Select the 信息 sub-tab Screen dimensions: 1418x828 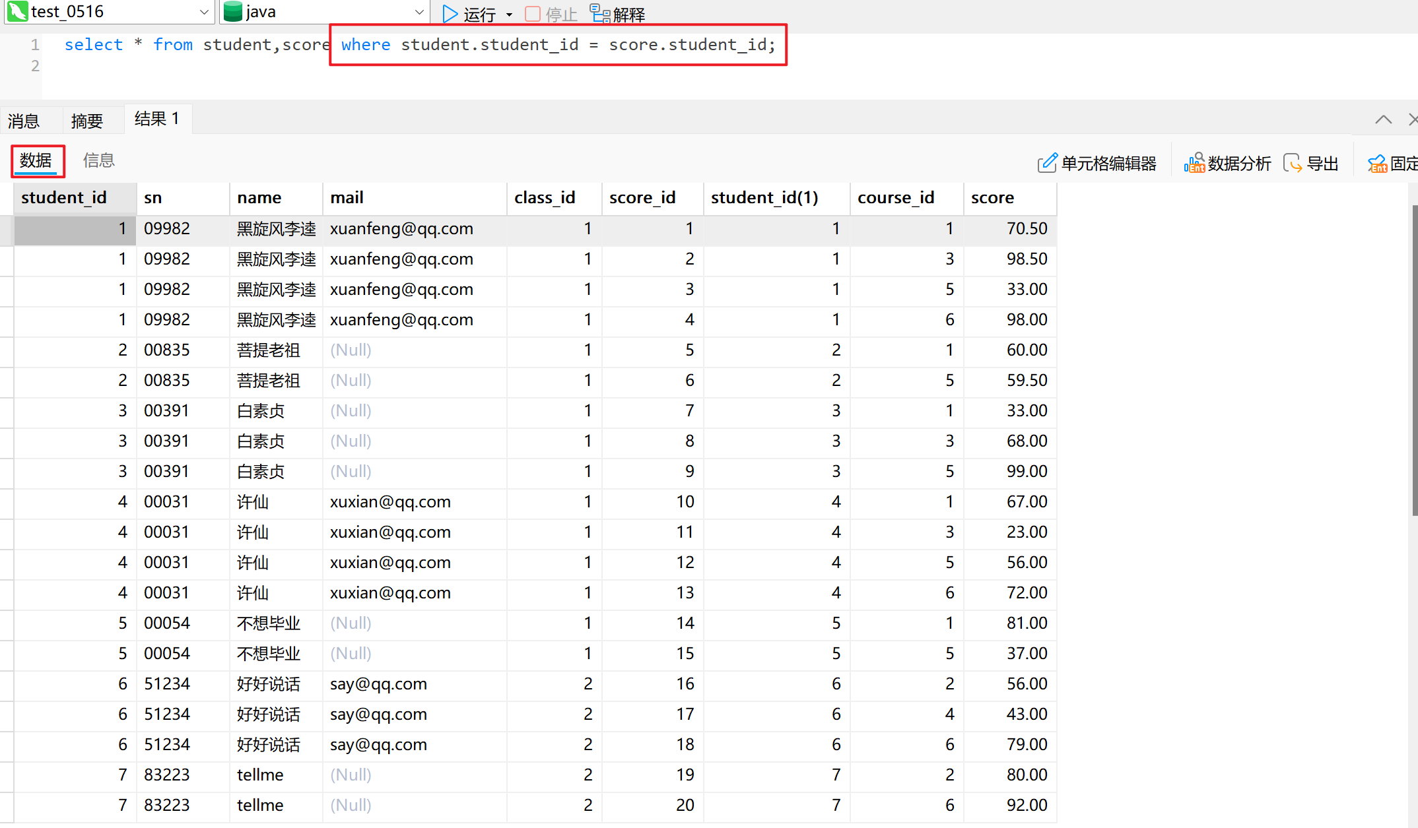[x=99, y=160]
